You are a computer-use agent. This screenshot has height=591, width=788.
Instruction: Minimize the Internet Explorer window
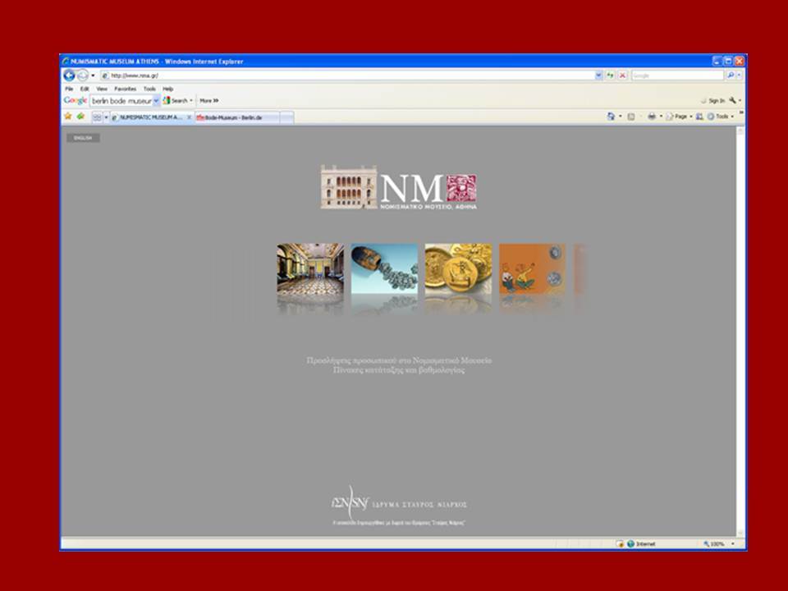click(717, 62)
